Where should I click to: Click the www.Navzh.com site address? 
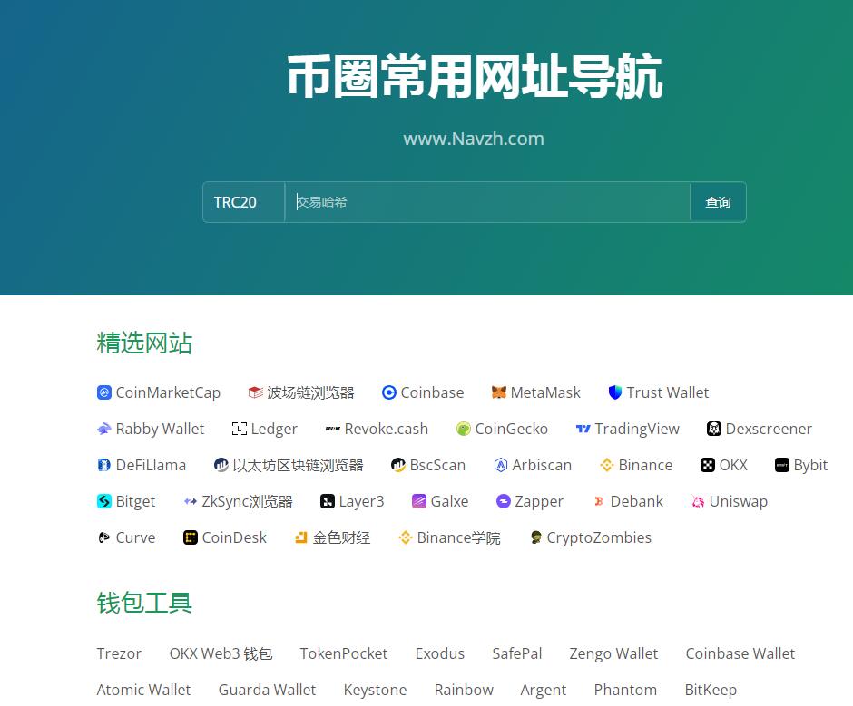pyautogui.click(x=474, y=139)
